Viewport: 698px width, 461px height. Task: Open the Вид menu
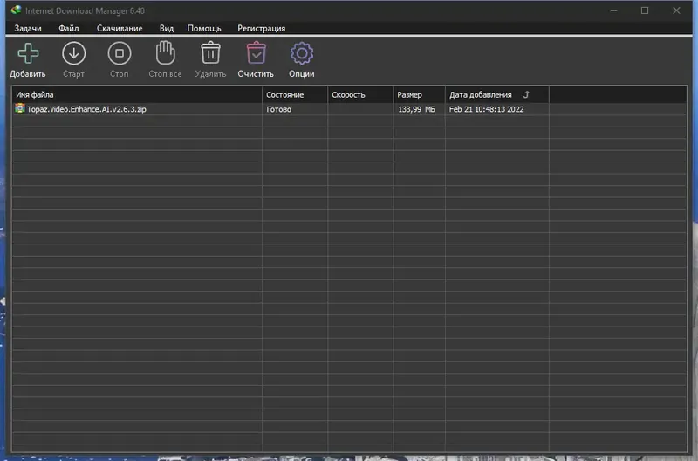click(x=167, y=28)
